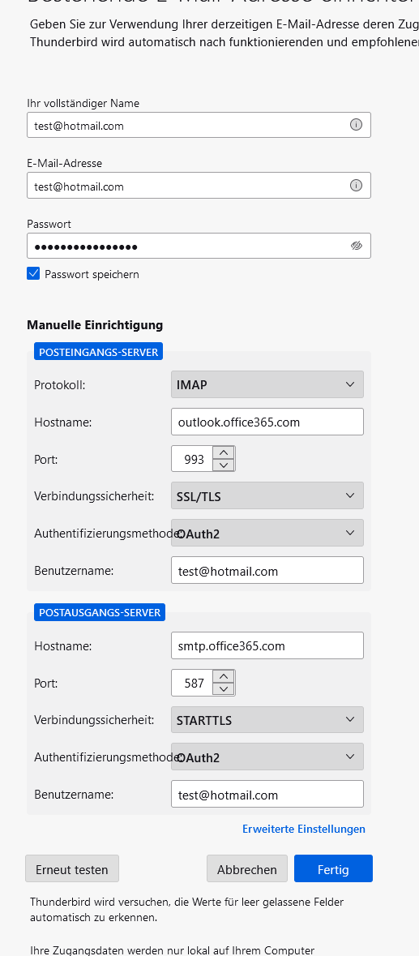The image size is (419, 956).
Task: Edit outgoing server Benutzername field
Action: tap(267, 794)
